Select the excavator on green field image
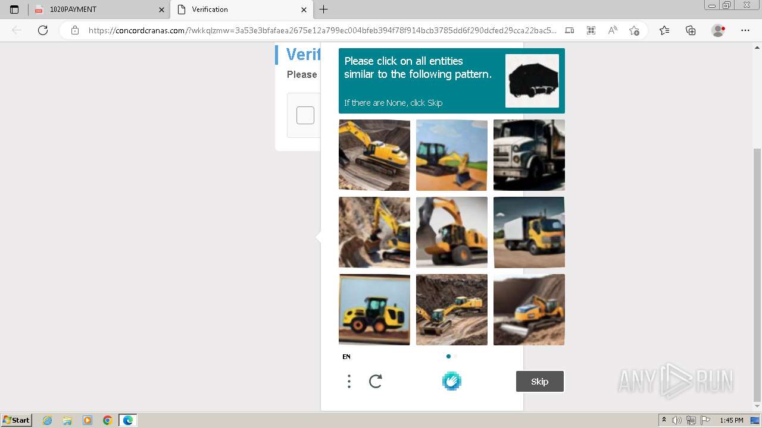The height and width of the screenshot is (428, 762). tap(452, 155)
